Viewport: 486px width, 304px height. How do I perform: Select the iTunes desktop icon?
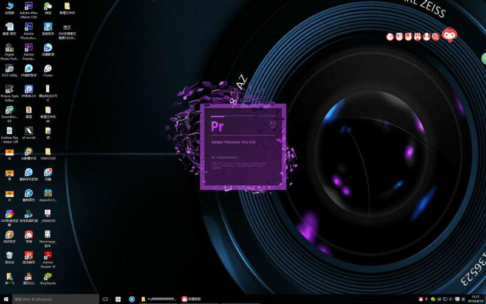coord(48,71)
